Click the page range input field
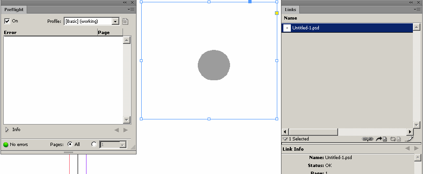The image size is (440, 174). coord(110,145)
